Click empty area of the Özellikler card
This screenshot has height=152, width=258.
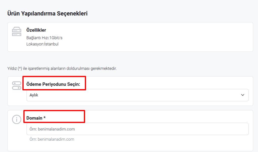tap(156, 37)
